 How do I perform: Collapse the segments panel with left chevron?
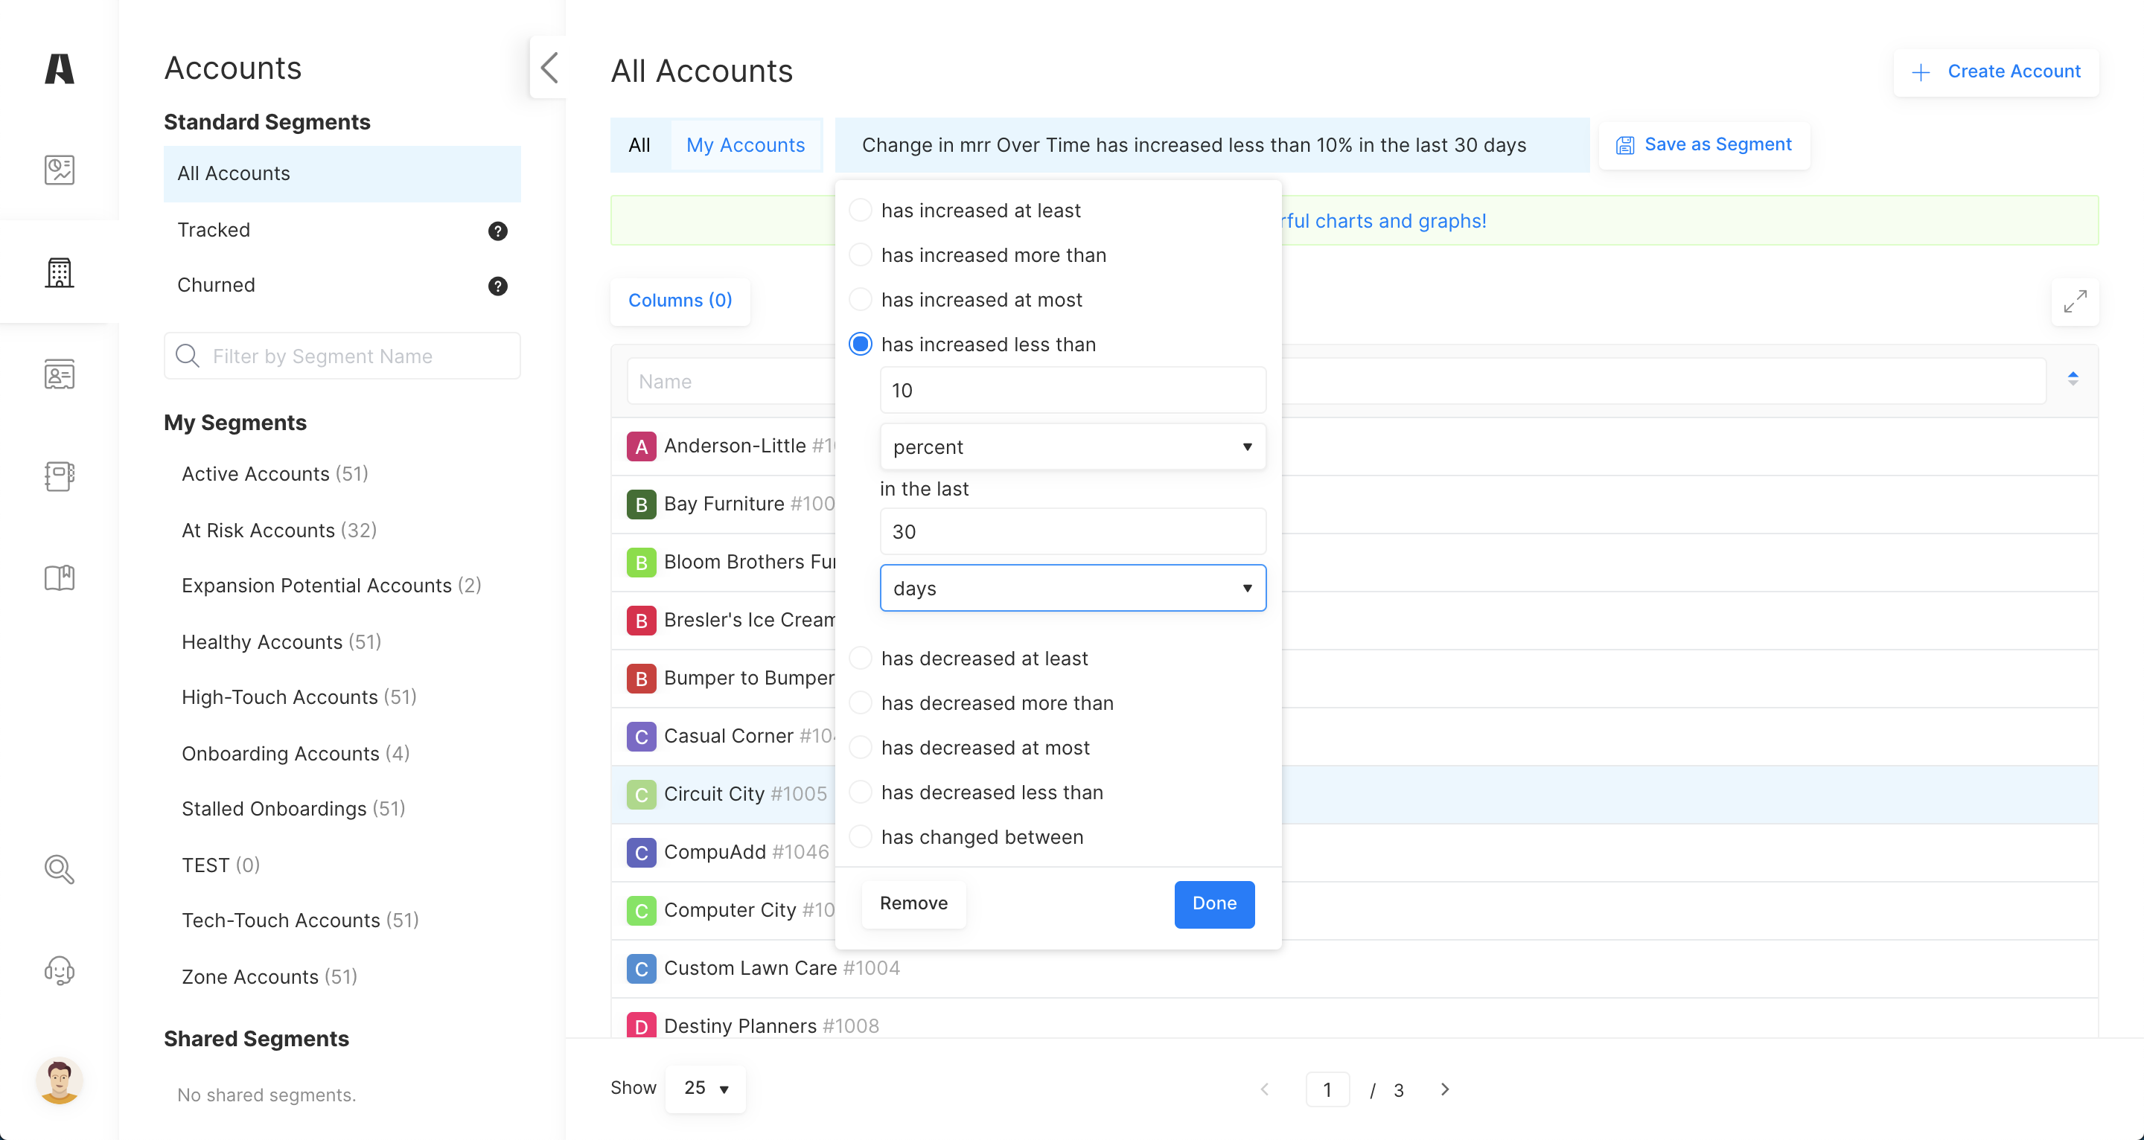point(549,68)
